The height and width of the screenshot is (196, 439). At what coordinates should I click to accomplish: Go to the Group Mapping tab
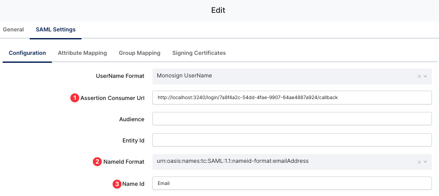click(x=140, y=53)
